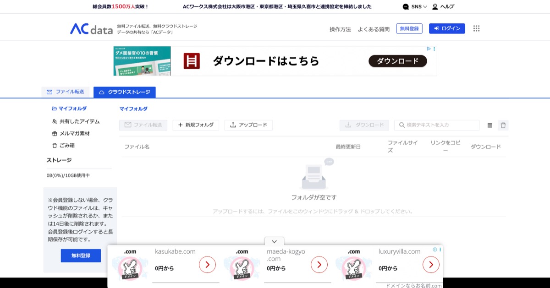This screenshot has height=288, width=550.
Task: Click the ヘルプ headset icon
Action: click(435, 6)
